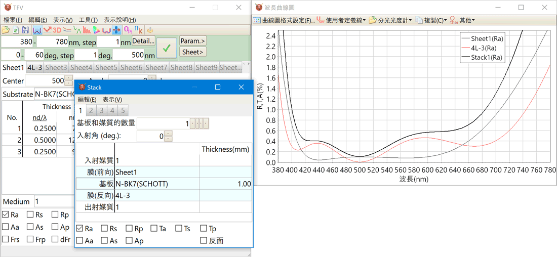Open the 工具 menu in TFV
Viewport: 557px width, 257px height.
(x=88, y=20)
